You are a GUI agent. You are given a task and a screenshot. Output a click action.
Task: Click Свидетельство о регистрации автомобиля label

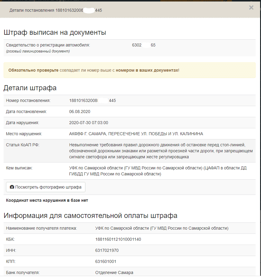[x=48, y=45]
